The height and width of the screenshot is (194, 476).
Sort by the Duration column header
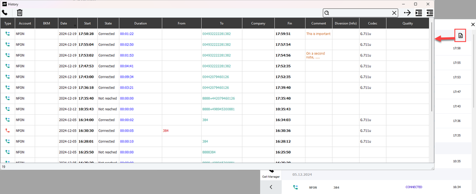[140, 23]
